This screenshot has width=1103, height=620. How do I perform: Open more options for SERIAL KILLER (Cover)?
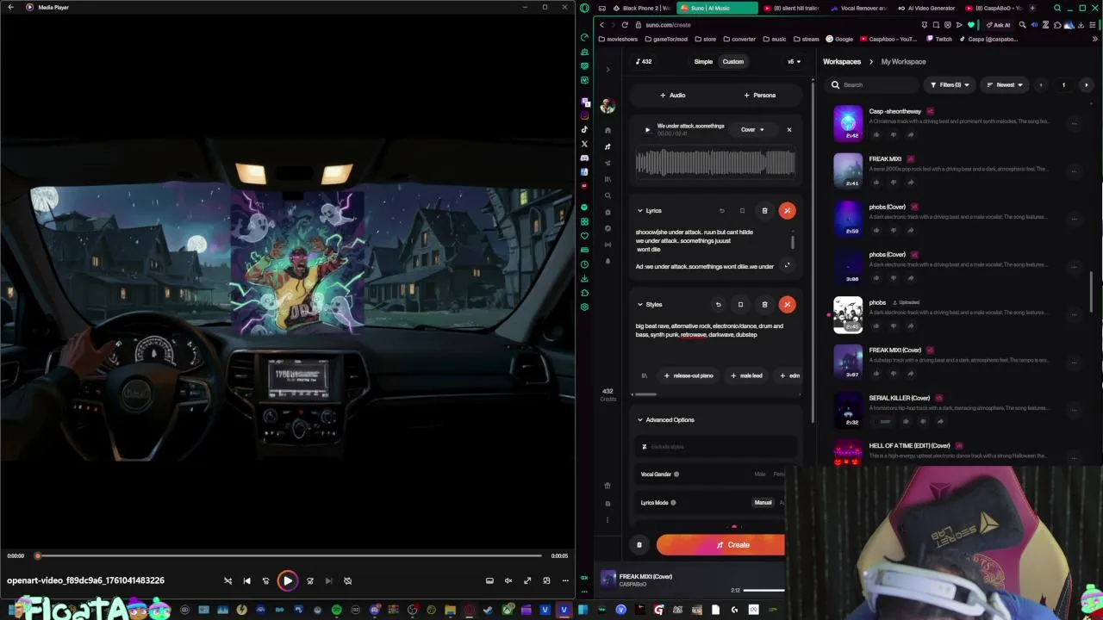tap(1074, 410)
